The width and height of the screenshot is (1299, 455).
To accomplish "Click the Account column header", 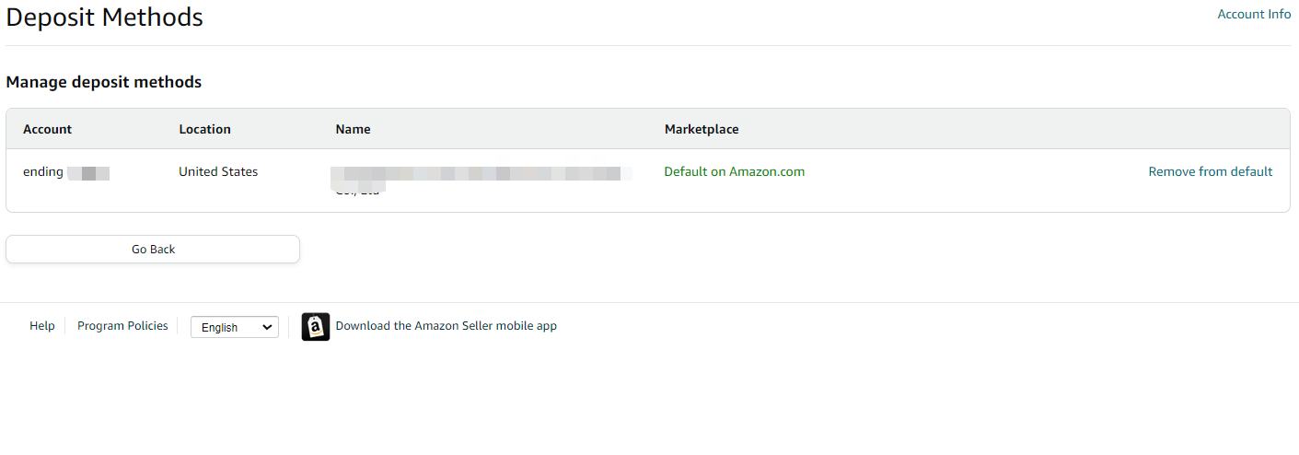I will pos(47,129).
